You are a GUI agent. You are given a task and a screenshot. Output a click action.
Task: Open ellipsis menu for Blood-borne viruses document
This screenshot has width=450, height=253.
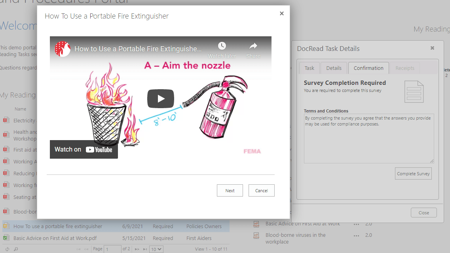(x=356, y=235)
